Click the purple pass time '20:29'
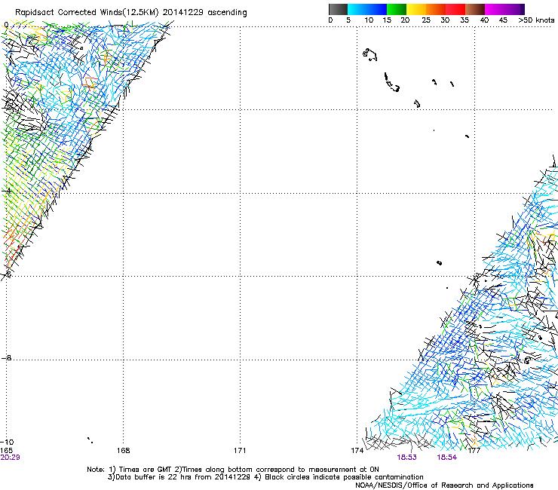 10,458
